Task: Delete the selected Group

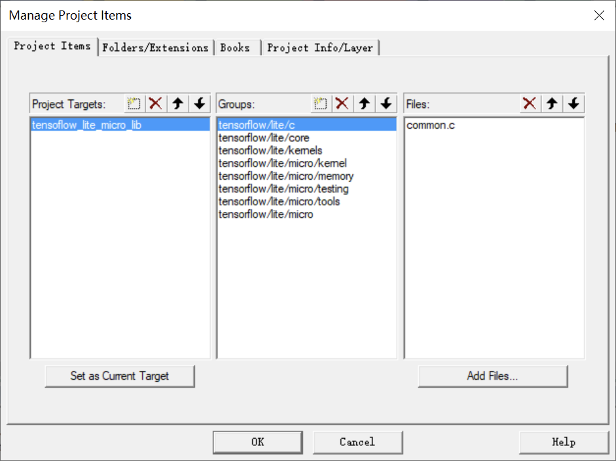Action: click(x=342, y=104)
